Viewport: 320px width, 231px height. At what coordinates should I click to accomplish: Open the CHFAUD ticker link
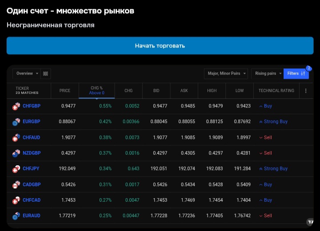coord(31,138)
